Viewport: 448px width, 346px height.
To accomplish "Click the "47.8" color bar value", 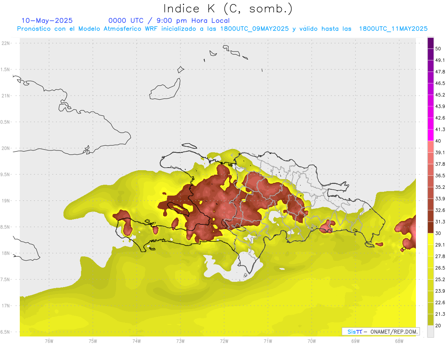I will point(440,72).
